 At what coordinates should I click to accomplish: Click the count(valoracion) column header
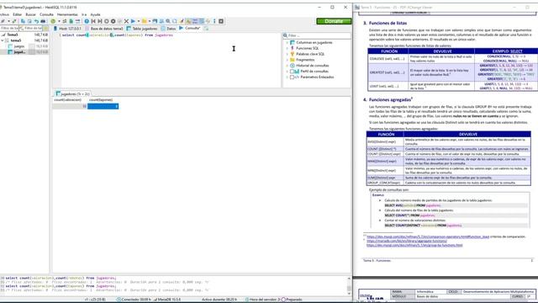click(x=68, y=100)
